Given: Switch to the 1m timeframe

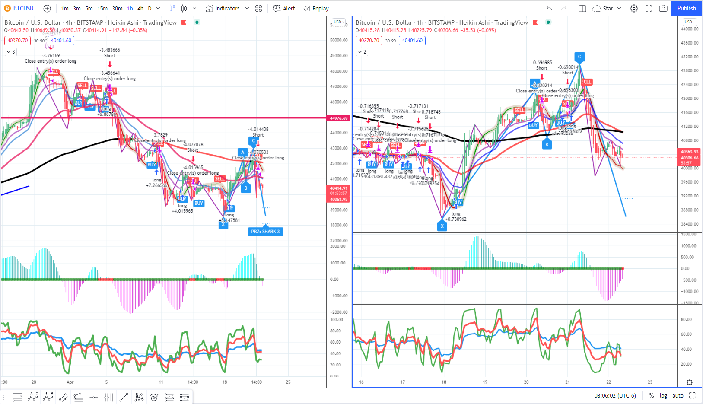Looking at the screenshot, I should (x=65, y=8).
